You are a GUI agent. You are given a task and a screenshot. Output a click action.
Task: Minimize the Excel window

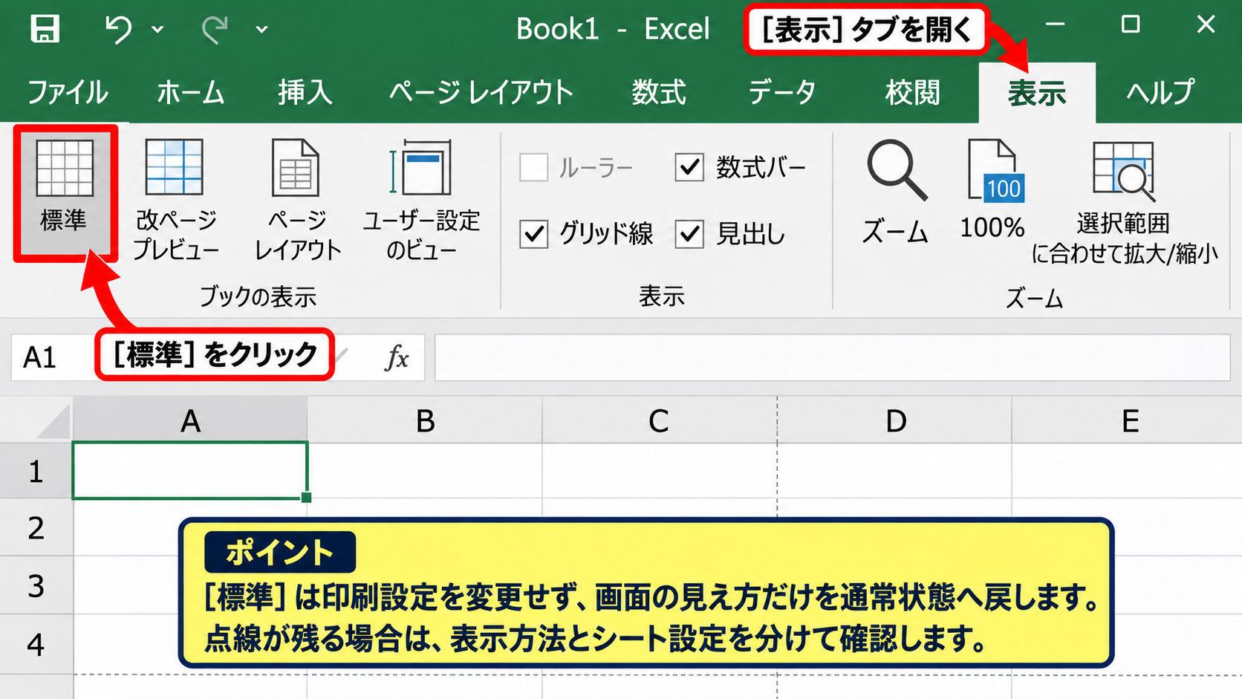1055,25
